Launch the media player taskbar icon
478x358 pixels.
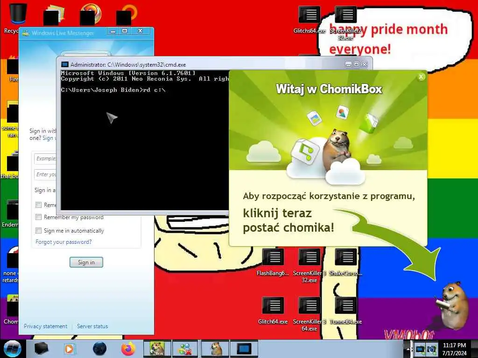tap(70, 349)
